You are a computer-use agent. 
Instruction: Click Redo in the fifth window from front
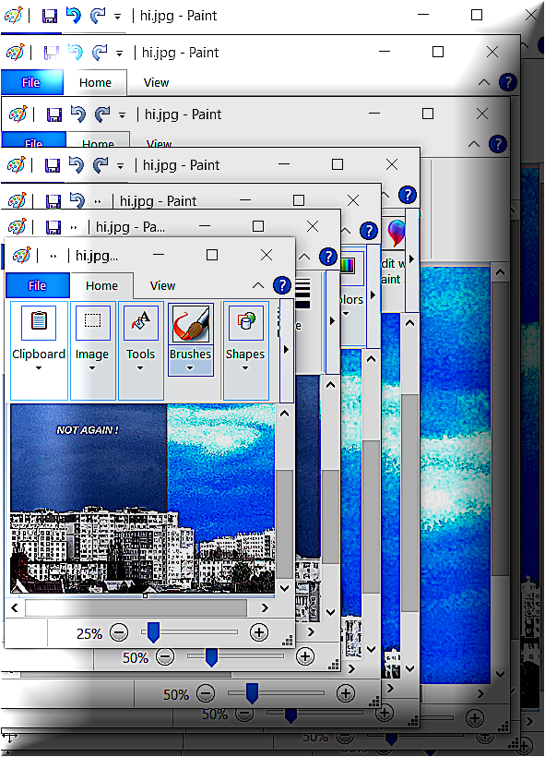[102, 114]
